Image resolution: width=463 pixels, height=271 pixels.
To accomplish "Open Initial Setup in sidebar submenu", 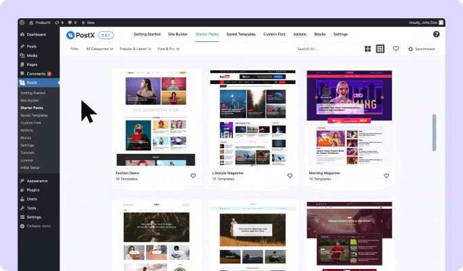I will click(x=30, y=167).
